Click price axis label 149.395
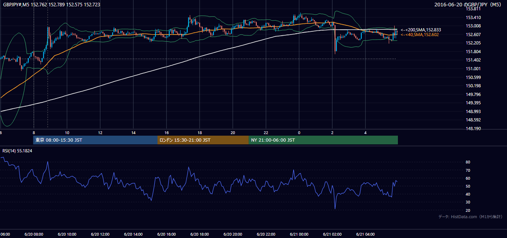 473,103
